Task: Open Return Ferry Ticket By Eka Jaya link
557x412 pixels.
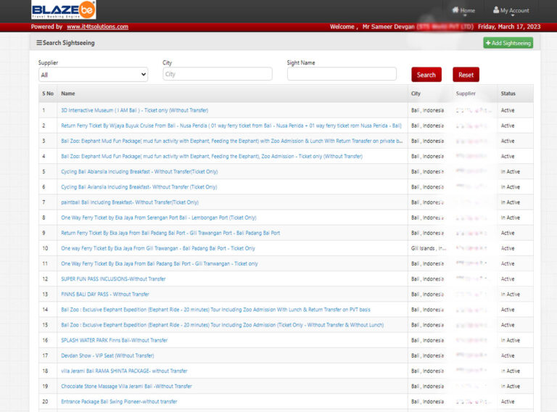Action: click(x=170, y=233)
